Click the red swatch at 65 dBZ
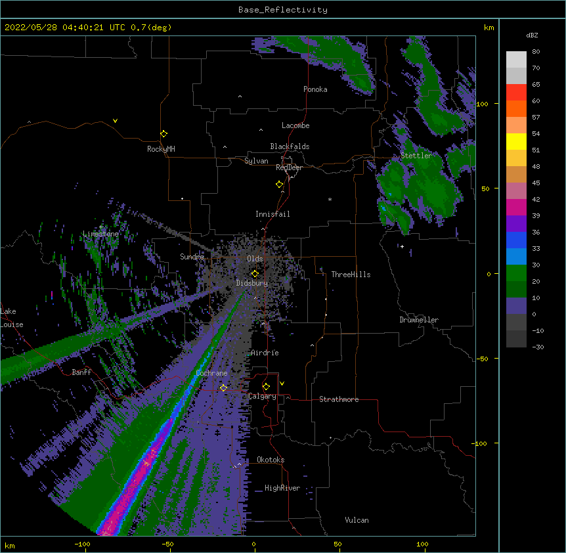Viewport: 566px width, 553px height. [x=516, y=93]
